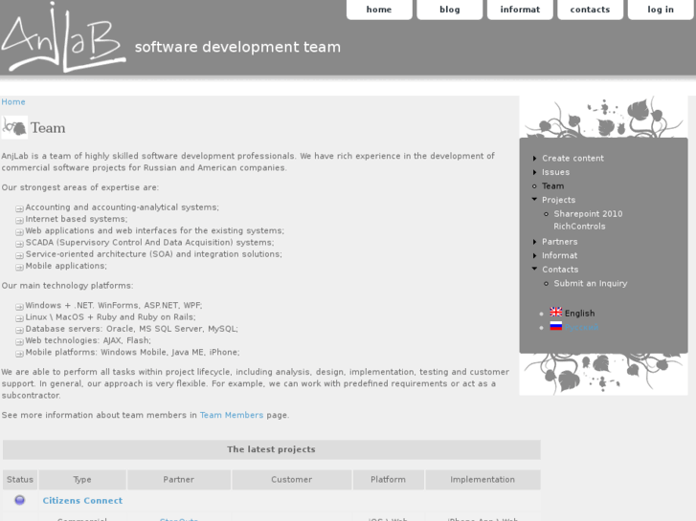This screenshot has height=521, width=696.
Task: Click the Implementation column header
Action: (483, 479)
